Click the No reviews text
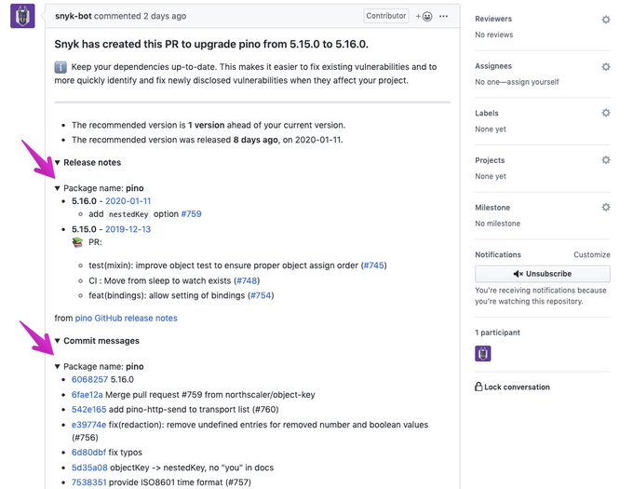The height and width of the screenshot is (489, 633). [493, 34]
